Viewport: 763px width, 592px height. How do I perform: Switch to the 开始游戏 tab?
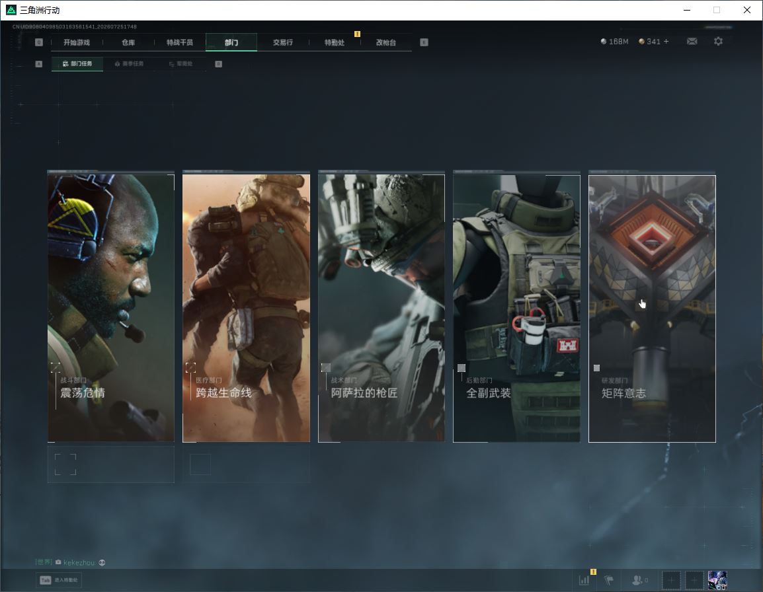[x=77, y=42]
